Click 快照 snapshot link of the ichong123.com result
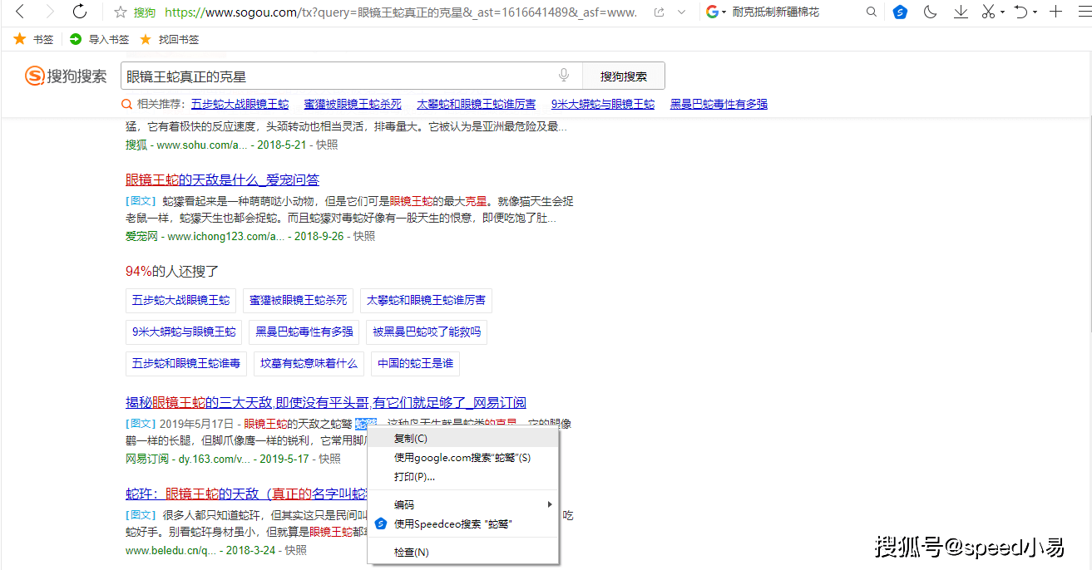The width and height of the screenshot is (1092, 570). point(364,236)
